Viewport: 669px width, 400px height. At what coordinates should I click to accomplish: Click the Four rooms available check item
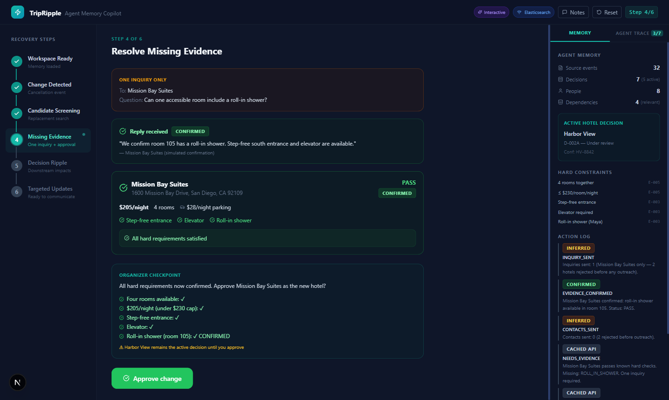click(152, 299)
